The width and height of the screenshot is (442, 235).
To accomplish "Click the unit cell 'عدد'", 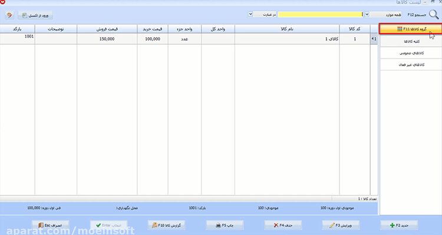I will tap(184, 39).
